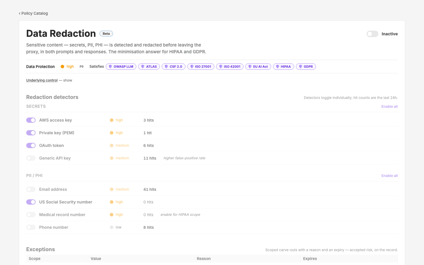The image size is (424, 265).
Task: Click the HIPAA framework badge
Action: point(284,67)
